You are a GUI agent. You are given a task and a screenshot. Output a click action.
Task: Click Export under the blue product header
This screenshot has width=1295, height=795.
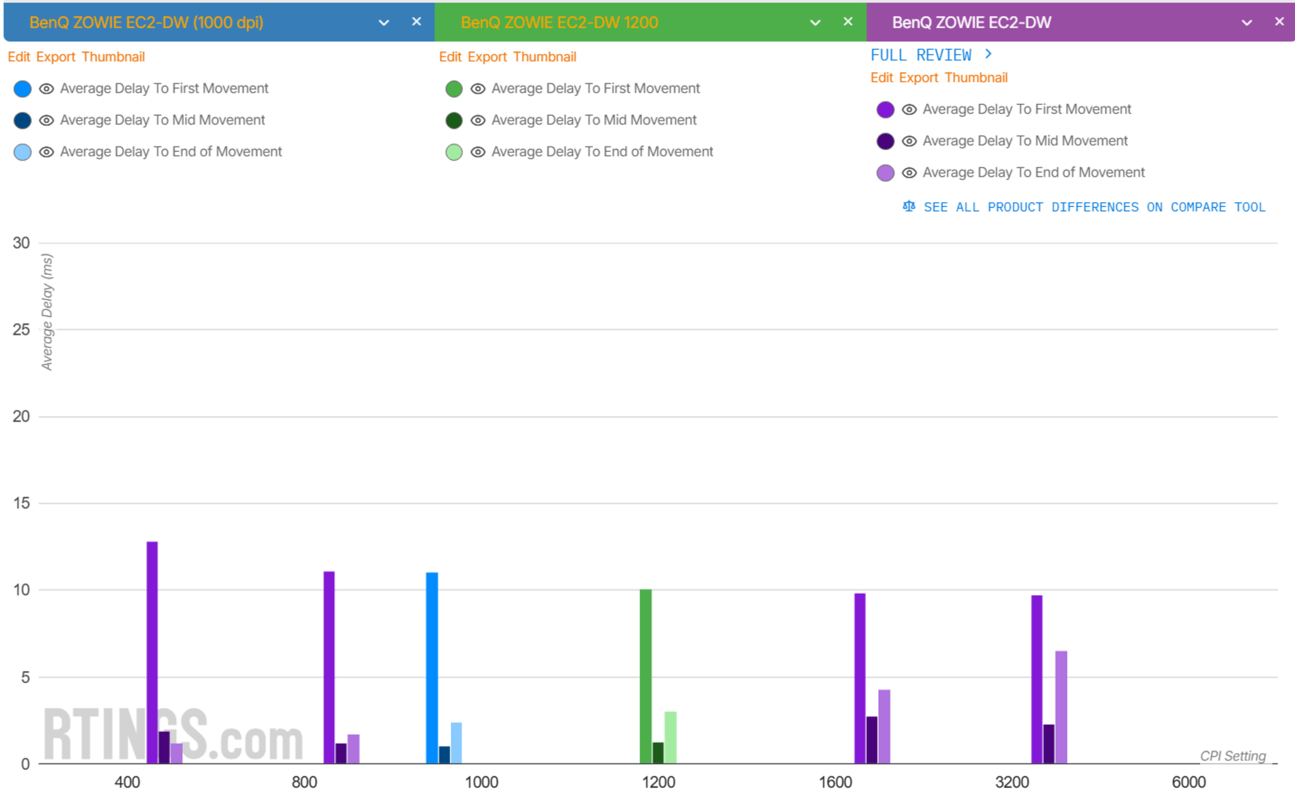click(x=56, y=57)
